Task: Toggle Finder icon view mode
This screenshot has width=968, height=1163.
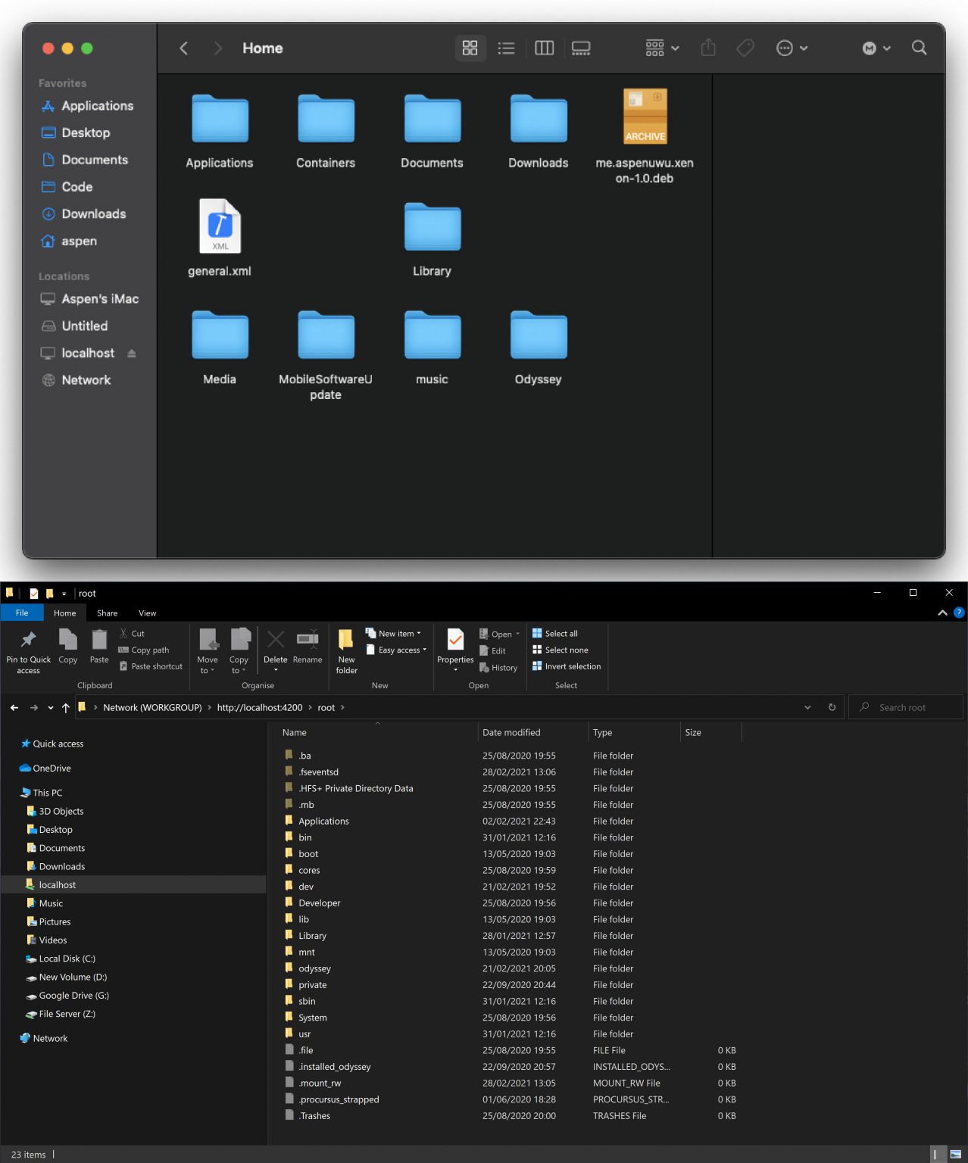Action: tap(470, 48)
